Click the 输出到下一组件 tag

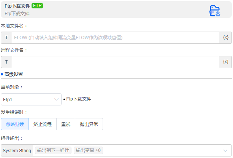[53, 150]
